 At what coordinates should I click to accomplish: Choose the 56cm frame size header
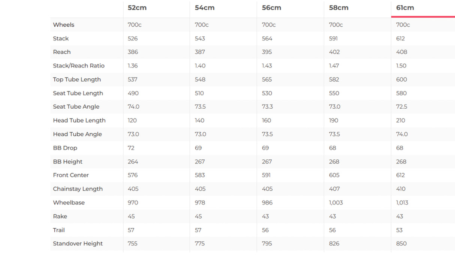coord(271,8)
